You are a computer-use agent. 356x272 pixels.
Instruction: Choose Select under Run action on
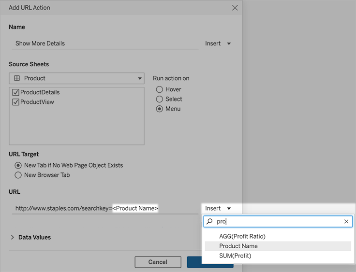coord(160,99)
